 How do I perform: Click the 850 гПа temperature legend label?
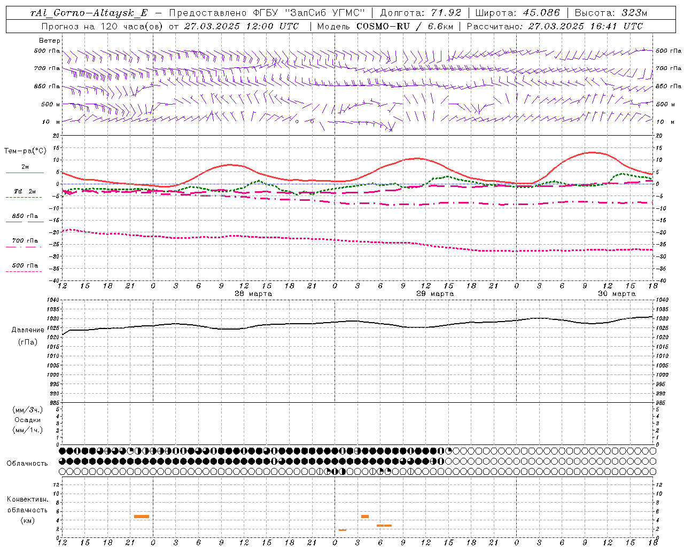[x=25, y=216]
